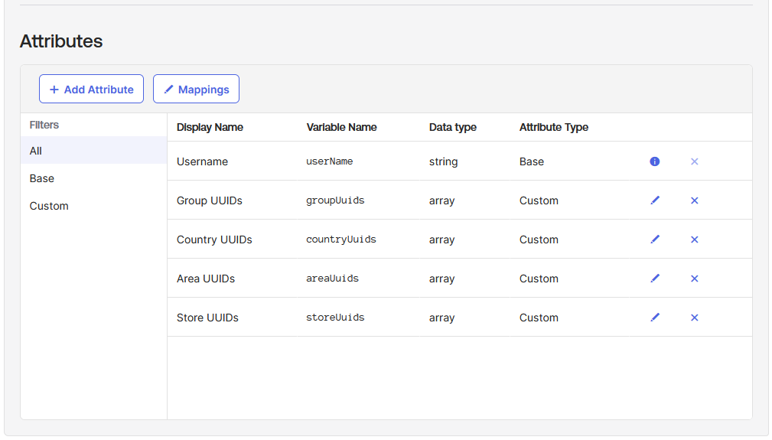The width and height of the screenshot is (772, 440).
Task: Click array data type in Area UUIDs row
Action: point(441,279)
